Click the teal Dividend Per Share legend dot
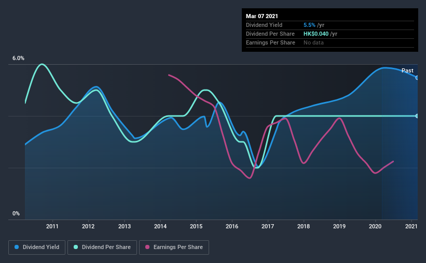This screenshot has width=426, height=263. 76,247
